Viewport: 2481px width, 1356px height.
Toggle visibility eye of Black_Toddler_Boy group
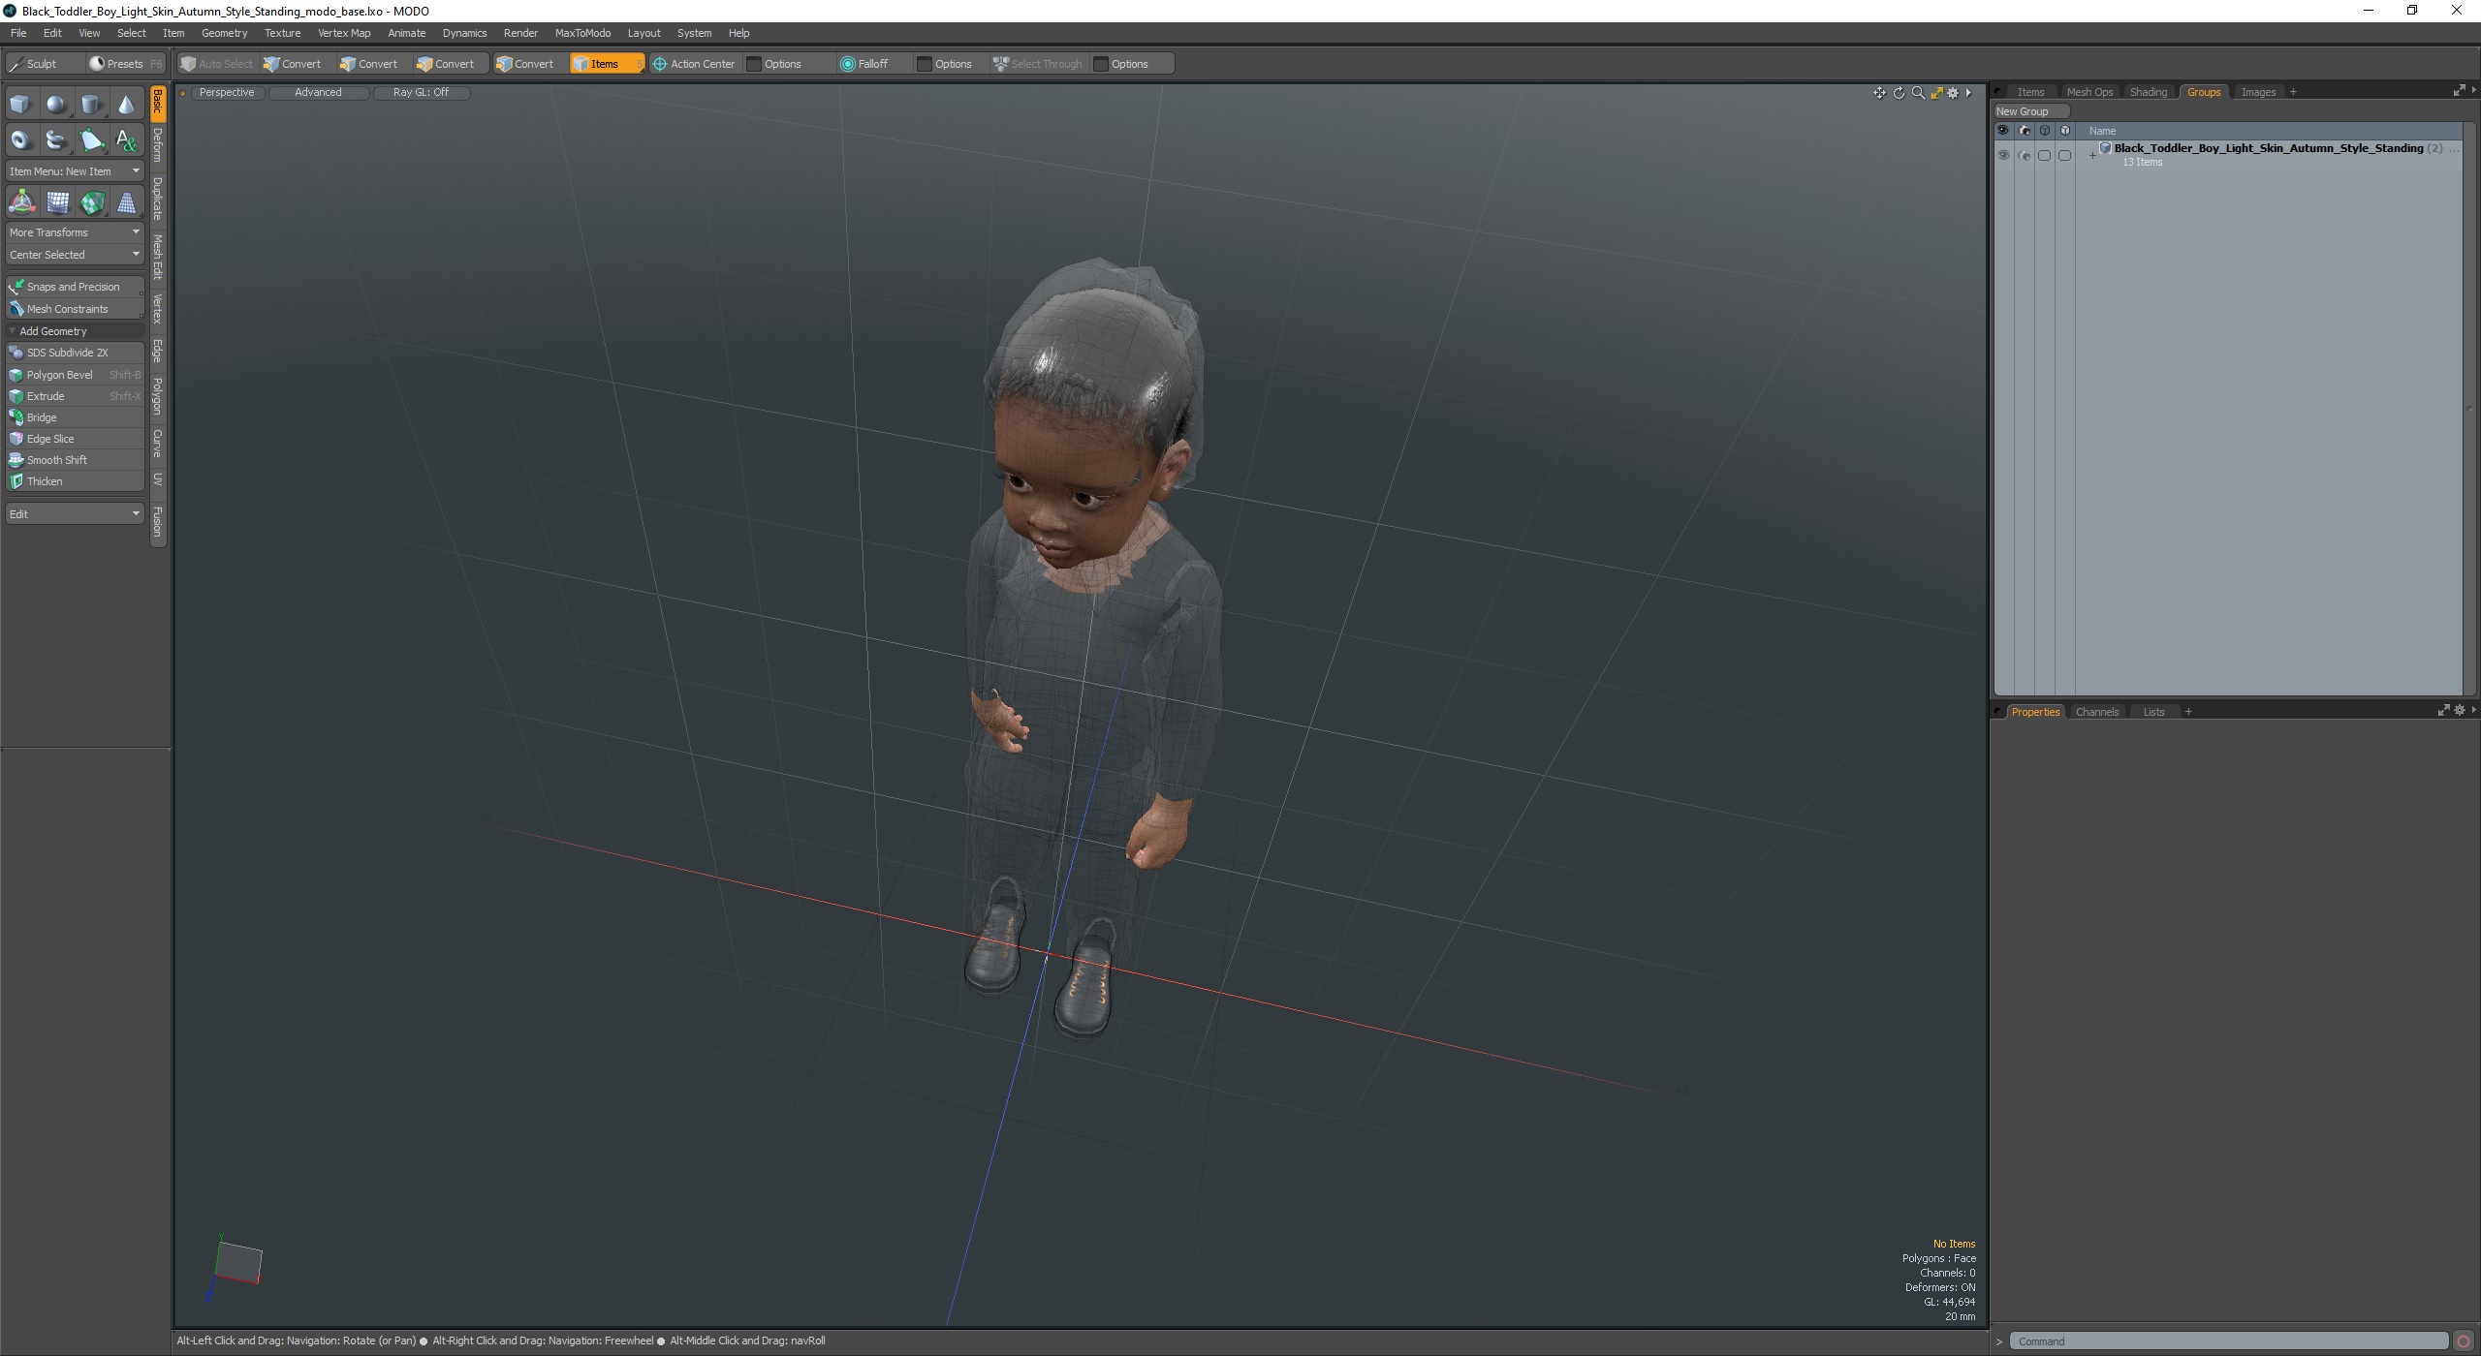(x=2003, y=155)
